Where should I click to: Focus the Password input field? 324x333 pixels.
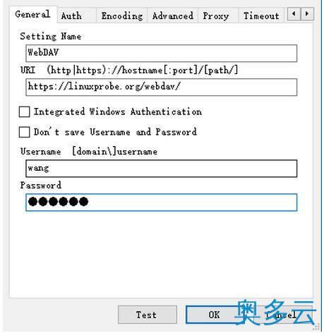(162, 202)
